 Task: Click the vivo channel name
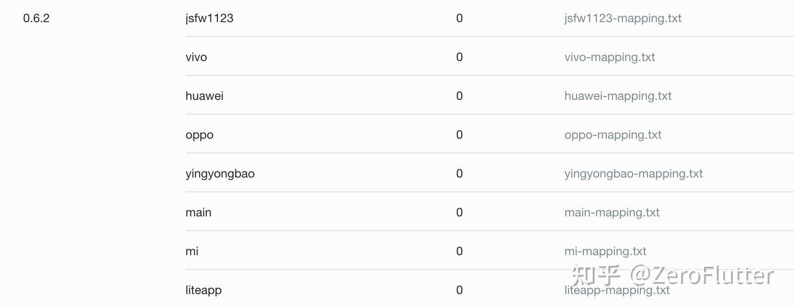[196, 57]
